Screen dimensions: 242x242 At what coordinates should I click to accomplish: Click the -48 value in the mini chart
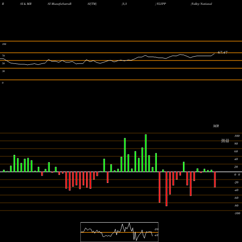156,235
